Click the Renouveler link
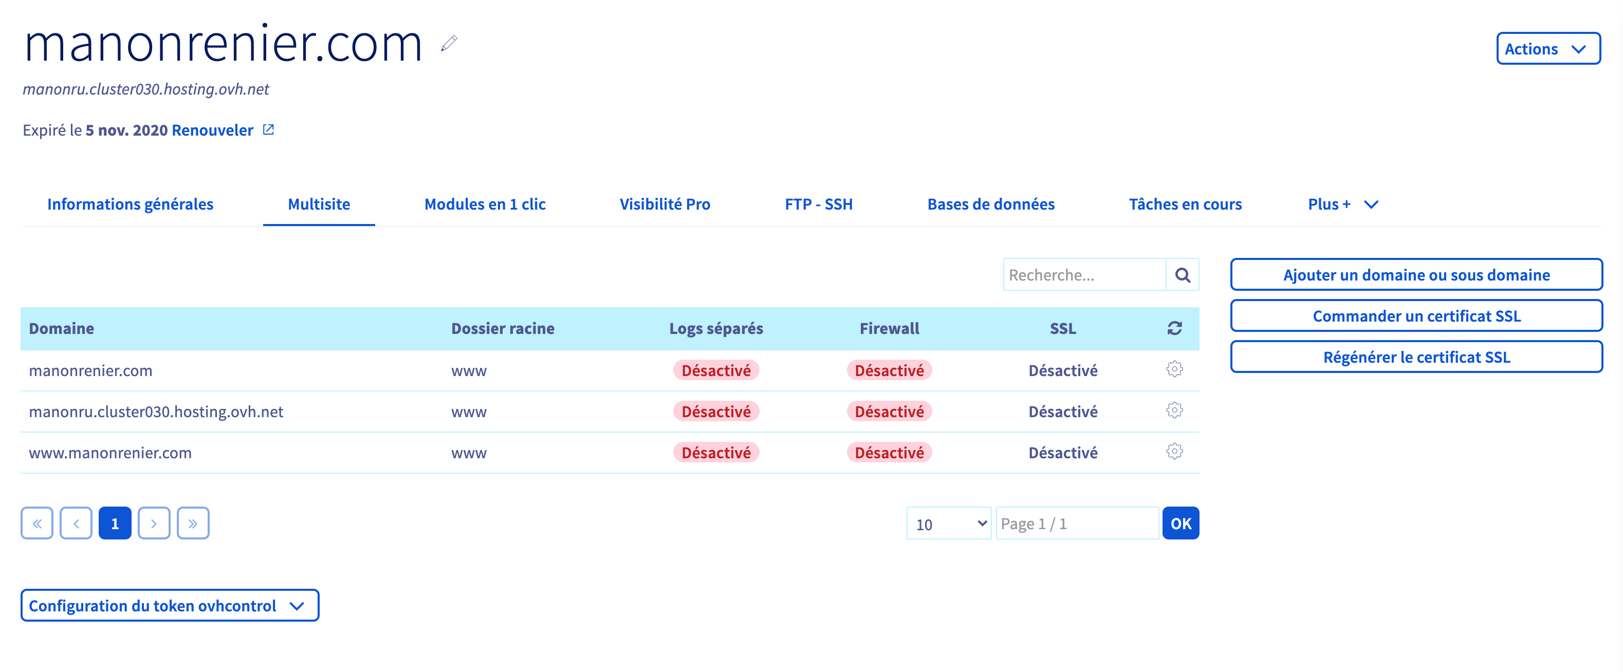The height and width of the screenshot is (672, 1623). click(x=212, y=130)
